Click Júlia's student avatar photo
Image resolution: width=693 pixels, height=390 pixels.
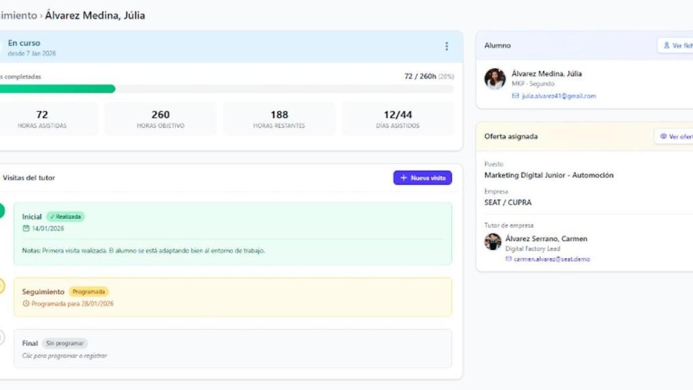(x=495, y=79)
